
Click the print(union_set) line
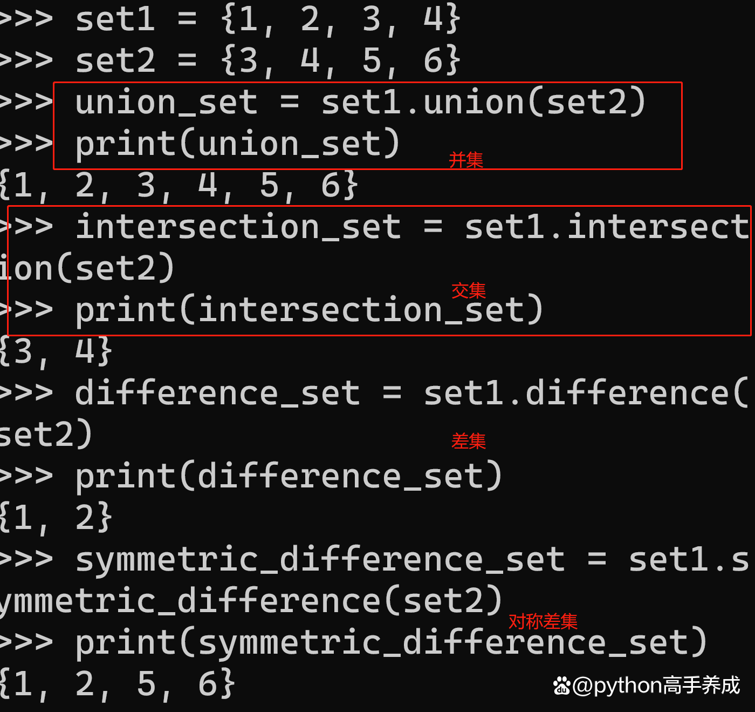pos(237,144)
